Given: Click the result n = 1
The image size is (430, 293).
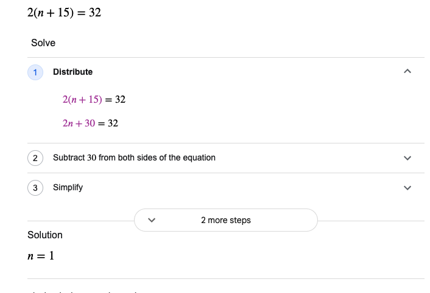Looking at the screenshot, I should 41,256.
